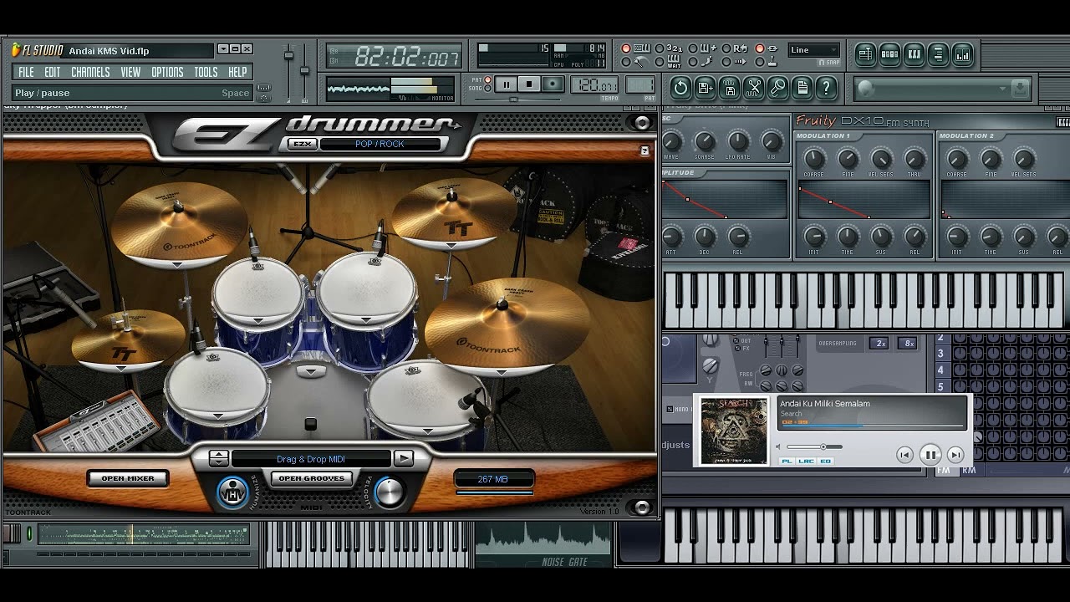Select SONG mode radio
The image size is (1070, 602).
pyautogui.click(x=487, y=88)
